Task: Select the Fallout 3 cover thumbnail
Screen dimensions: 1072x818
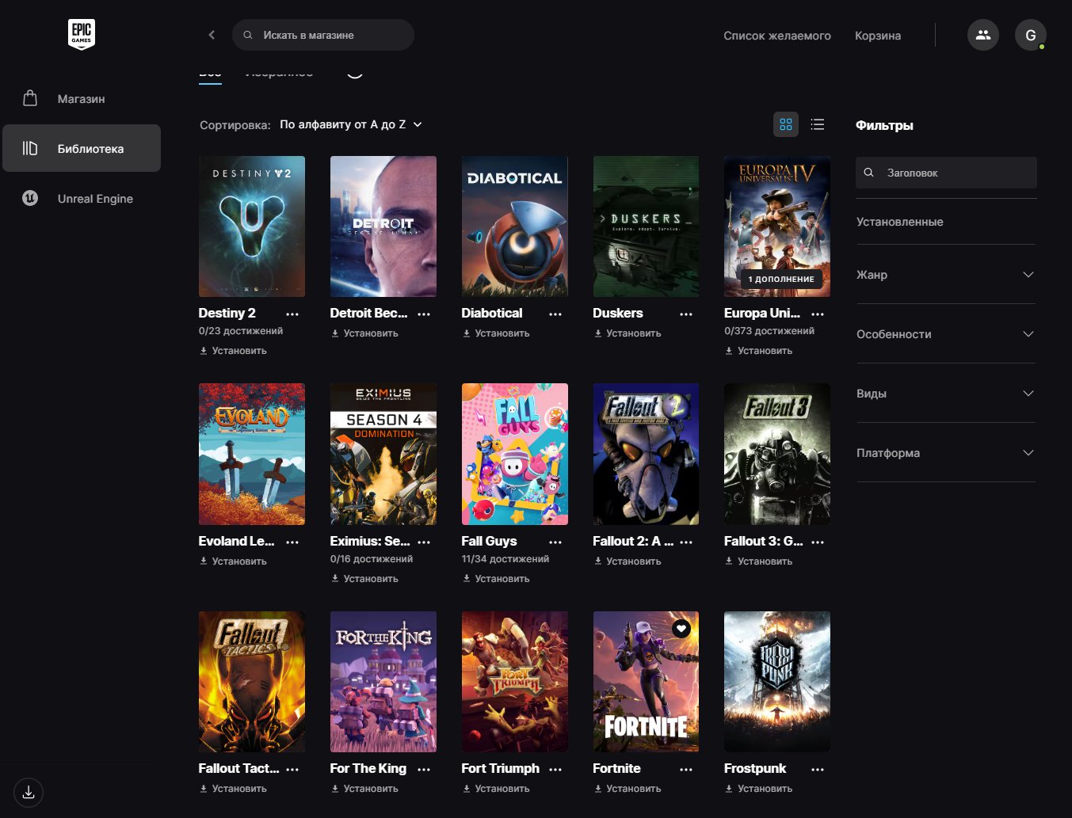Action: tap(776, 454)
